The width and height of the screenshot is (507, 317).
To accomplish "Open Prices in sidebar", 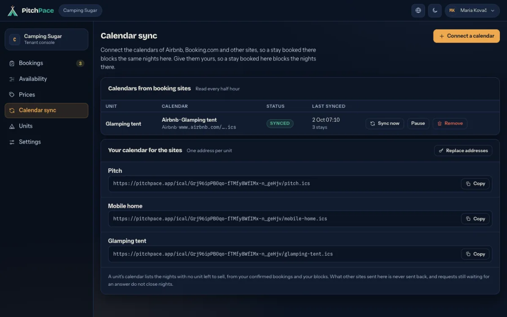I will click(x=46, y=95).
